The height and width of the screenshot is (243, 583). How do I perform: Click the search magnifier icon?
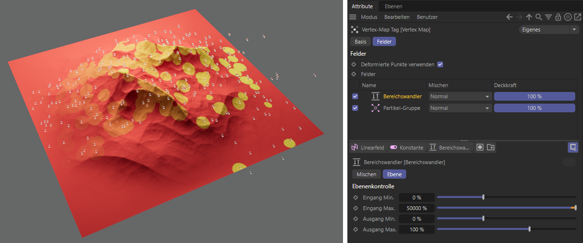(539, 17)
